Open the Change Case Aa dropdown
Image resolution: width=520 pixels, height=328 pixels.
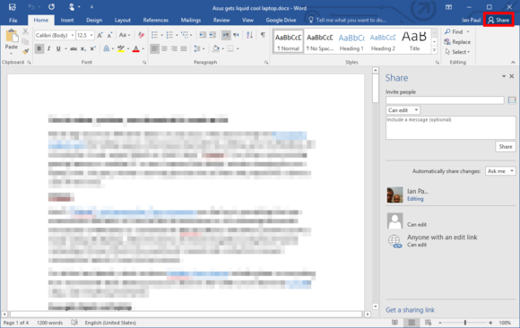125,35
